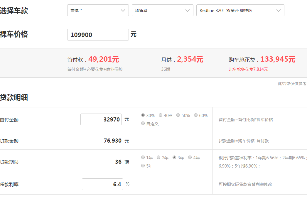Image resolution: width=307 pixels, height=201 pixels.
Task: Click the 裸车价格 input showing 109900
Action: [98, 35]
